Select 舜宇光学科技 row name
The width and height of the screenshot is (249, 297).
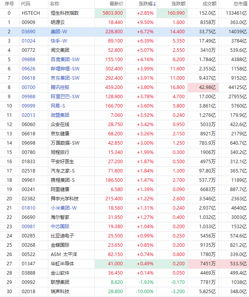point(65,199)
